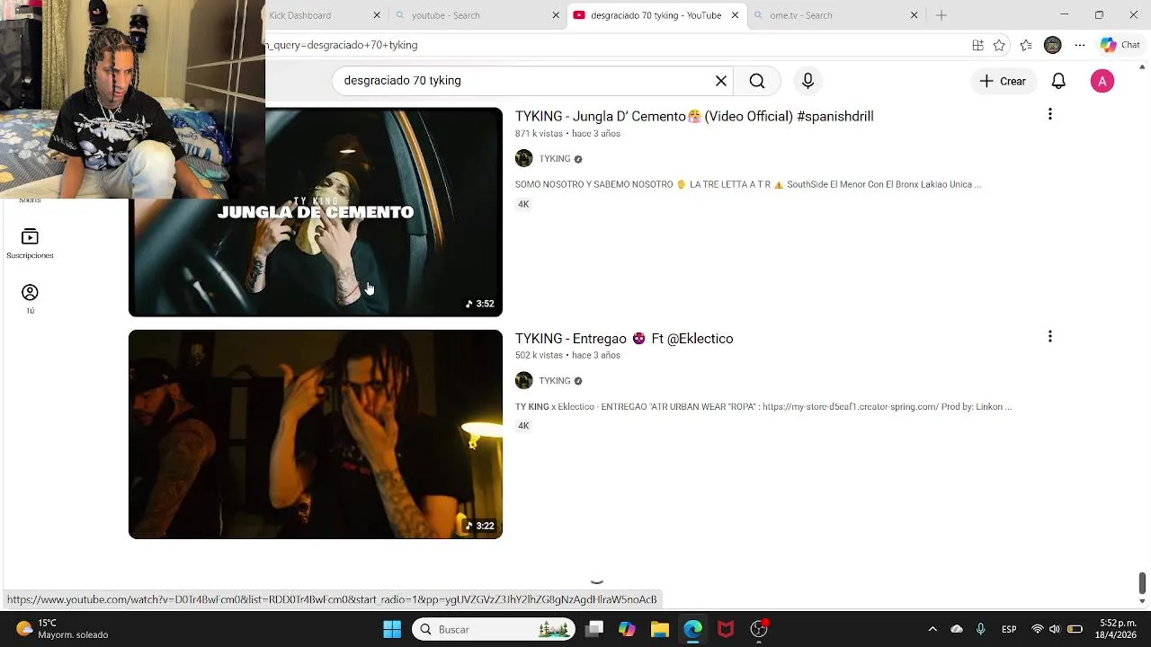This screenshot has height=647, width=1151.
Task: Show hidden system tray icons
Action: [x=932, y=629]
